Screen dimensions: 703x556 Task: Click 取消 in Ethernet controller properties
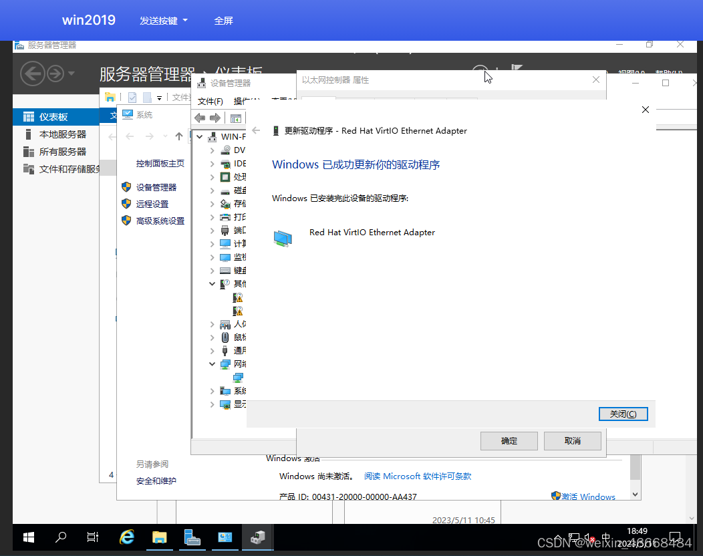click(x=573, y=441)
